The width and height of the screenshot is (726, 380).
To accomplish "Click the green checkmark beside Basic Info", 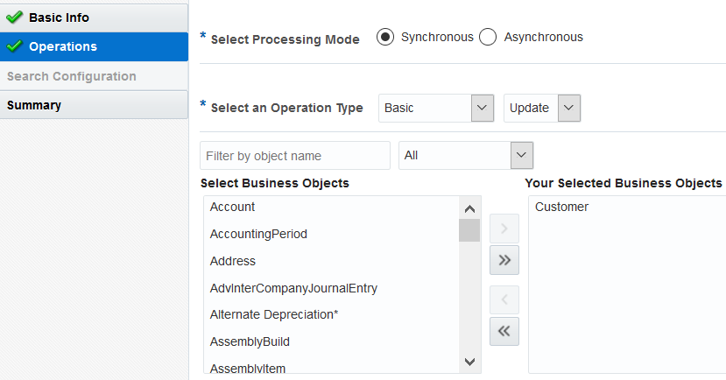I will (x=14, y=18).
